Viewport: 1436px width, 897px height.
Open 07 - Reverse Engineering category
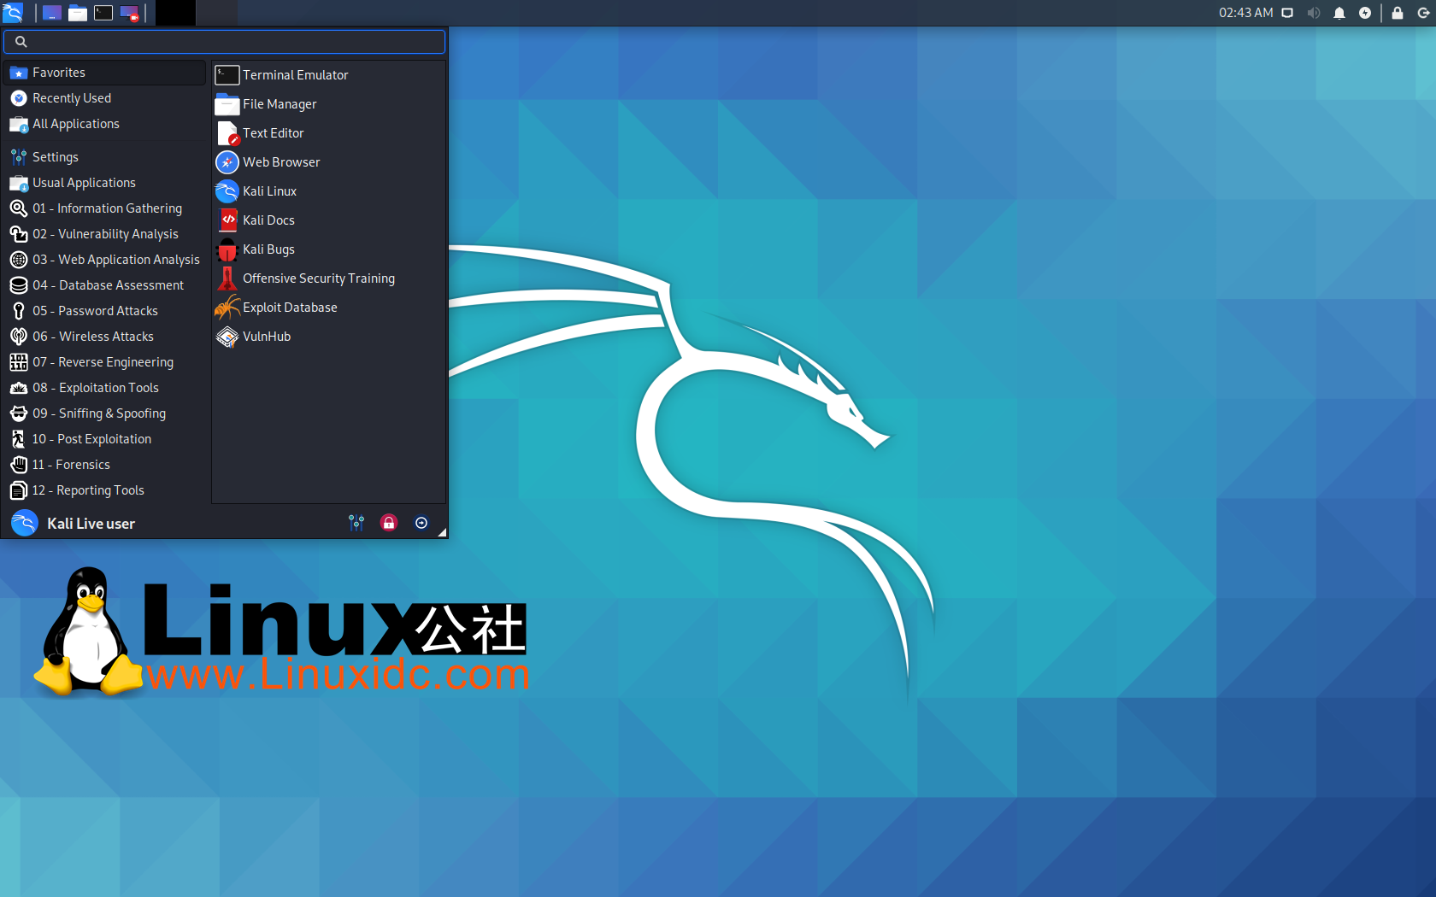pyautogui.click(x=105, y=362)
